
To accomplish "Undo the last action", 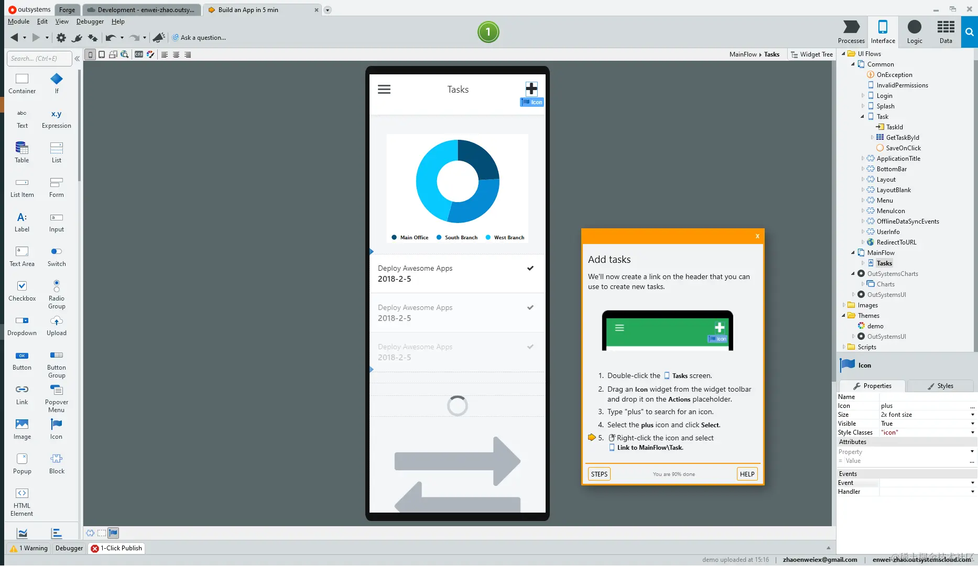I will click(111, 38).
